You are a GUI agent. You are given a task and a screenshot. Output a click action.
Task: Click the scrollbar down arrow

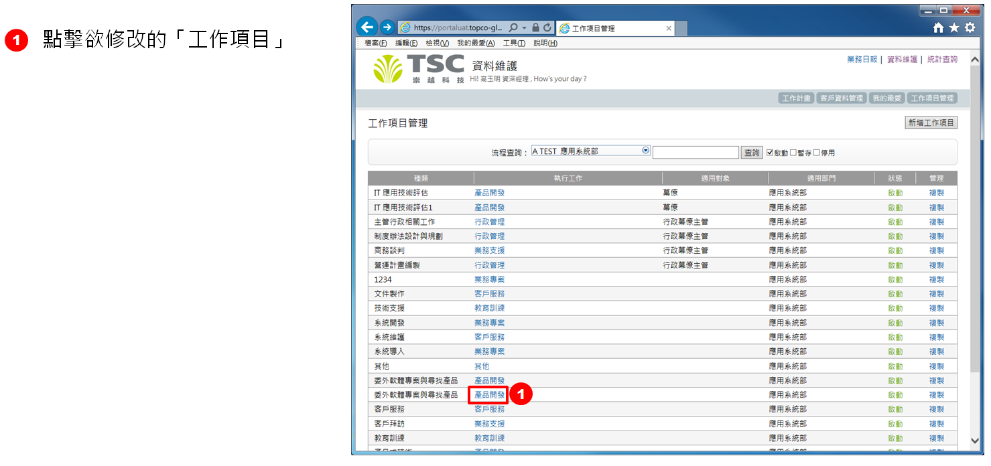[975, 440]
